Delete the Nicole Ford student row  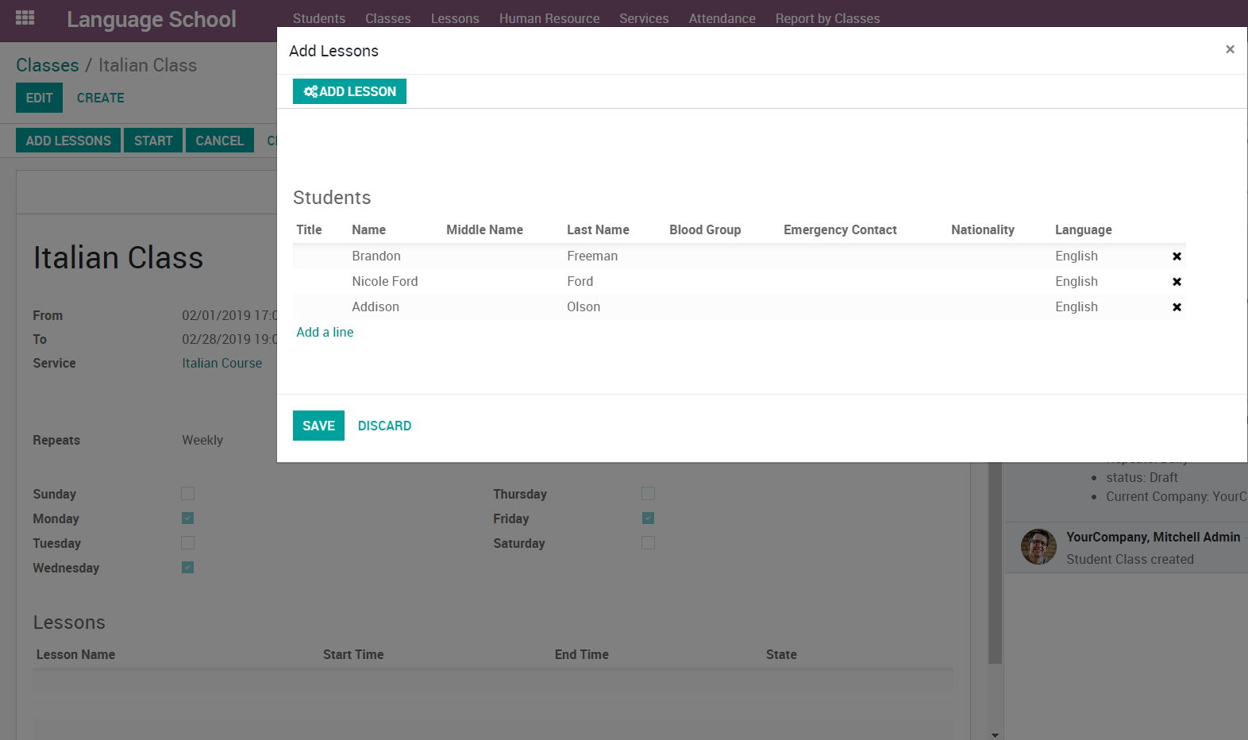coord(1177,282)
